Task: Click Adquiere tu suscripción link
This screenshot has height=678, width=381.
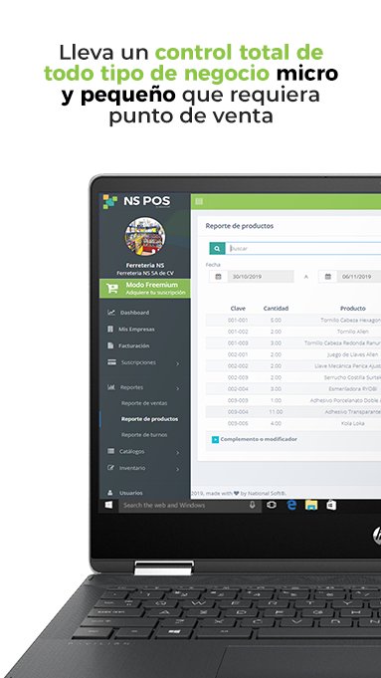Action: point(156,293)
